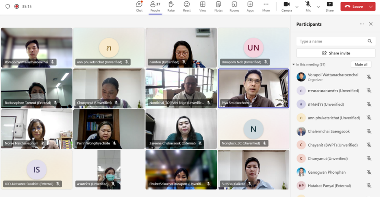Image resolution: width=380 pixels, height=197 pixels.
Task: Click Suthisa Klaikate's video tile
Action: (253, 170)
